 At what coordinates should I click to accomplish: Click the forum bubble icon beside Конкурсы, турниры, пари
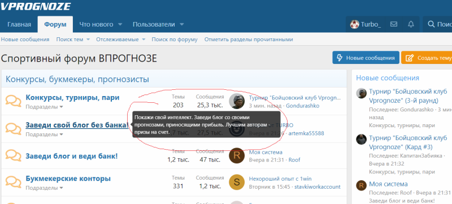[13, 101]
